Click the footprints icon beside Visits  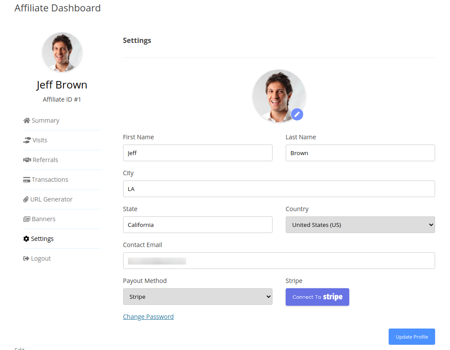tap(27, 140)
